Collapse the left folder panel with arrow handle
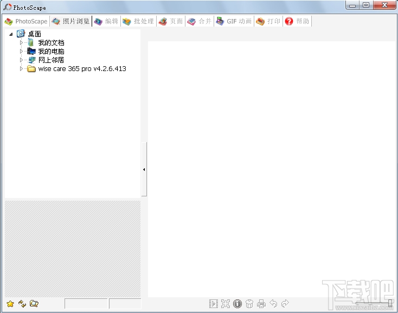398x313 pixels. (x=144, y=169)
